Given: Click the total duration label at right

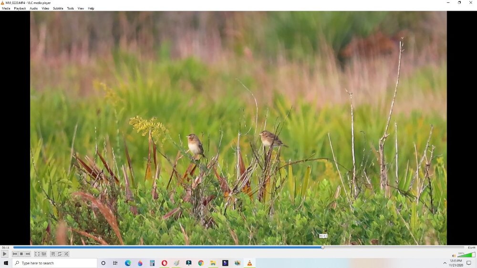Looking at the screenshot, I should (x=472, y=247).
